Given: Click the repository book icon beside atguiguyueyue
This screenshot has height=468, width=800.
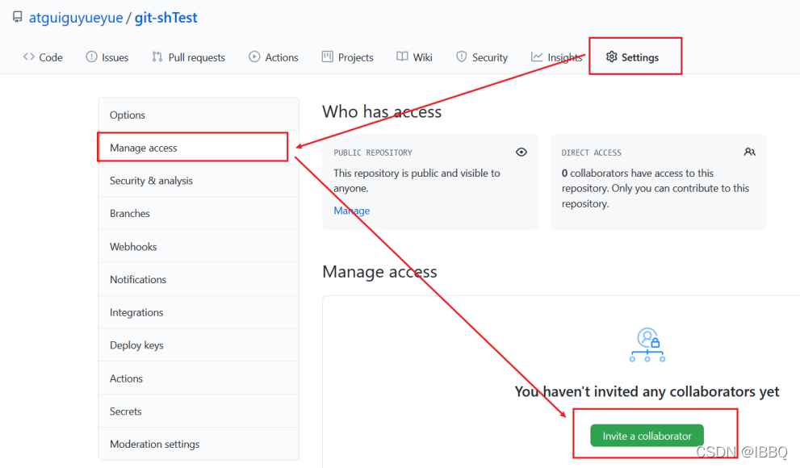Looking at the screenshot, I should (17, 17).
